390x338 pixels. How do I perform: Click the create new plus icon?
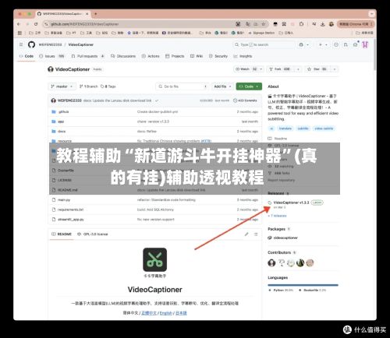[x=321, y=44]
